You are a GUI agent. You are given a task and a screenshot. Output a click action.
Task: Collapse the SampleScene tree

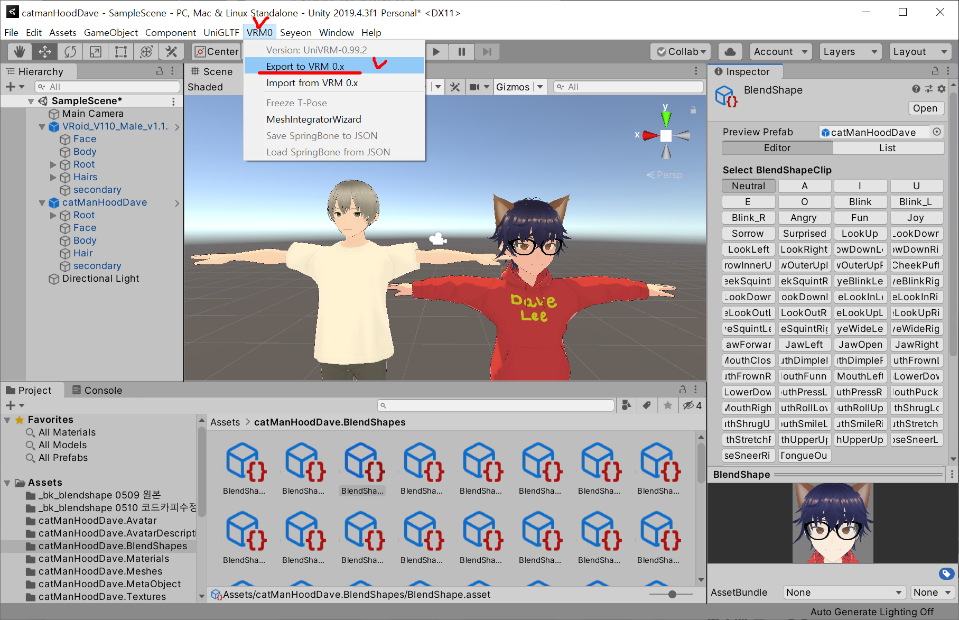[x=31, y=101]
